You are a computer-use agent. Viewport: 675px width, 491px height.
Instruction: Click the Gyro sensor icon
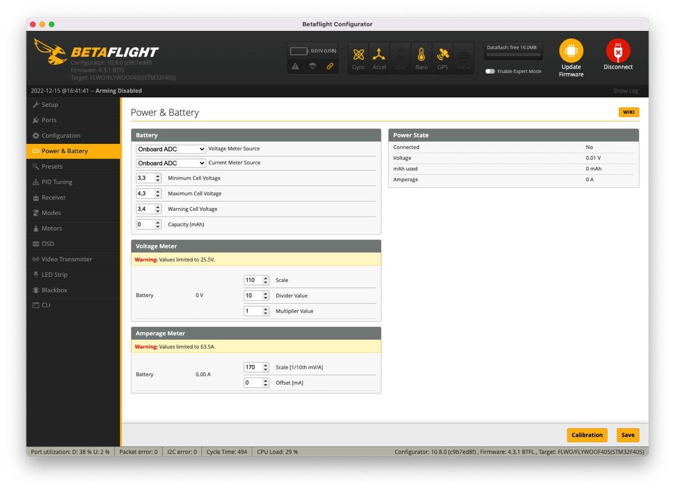tap(358, 58)
